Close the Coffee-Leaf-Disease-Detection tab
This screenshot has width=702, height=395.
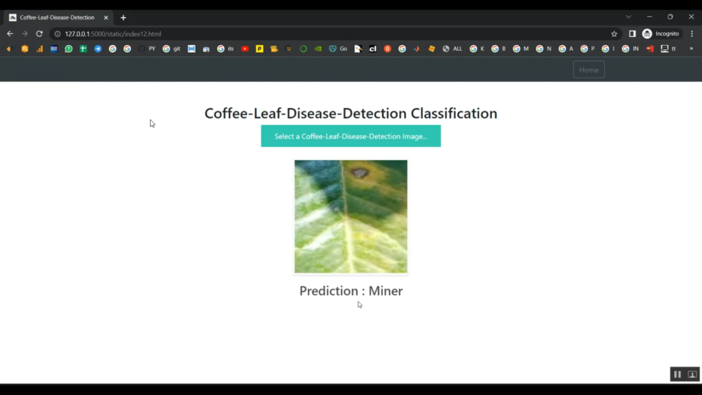click(x=106, y=18)
